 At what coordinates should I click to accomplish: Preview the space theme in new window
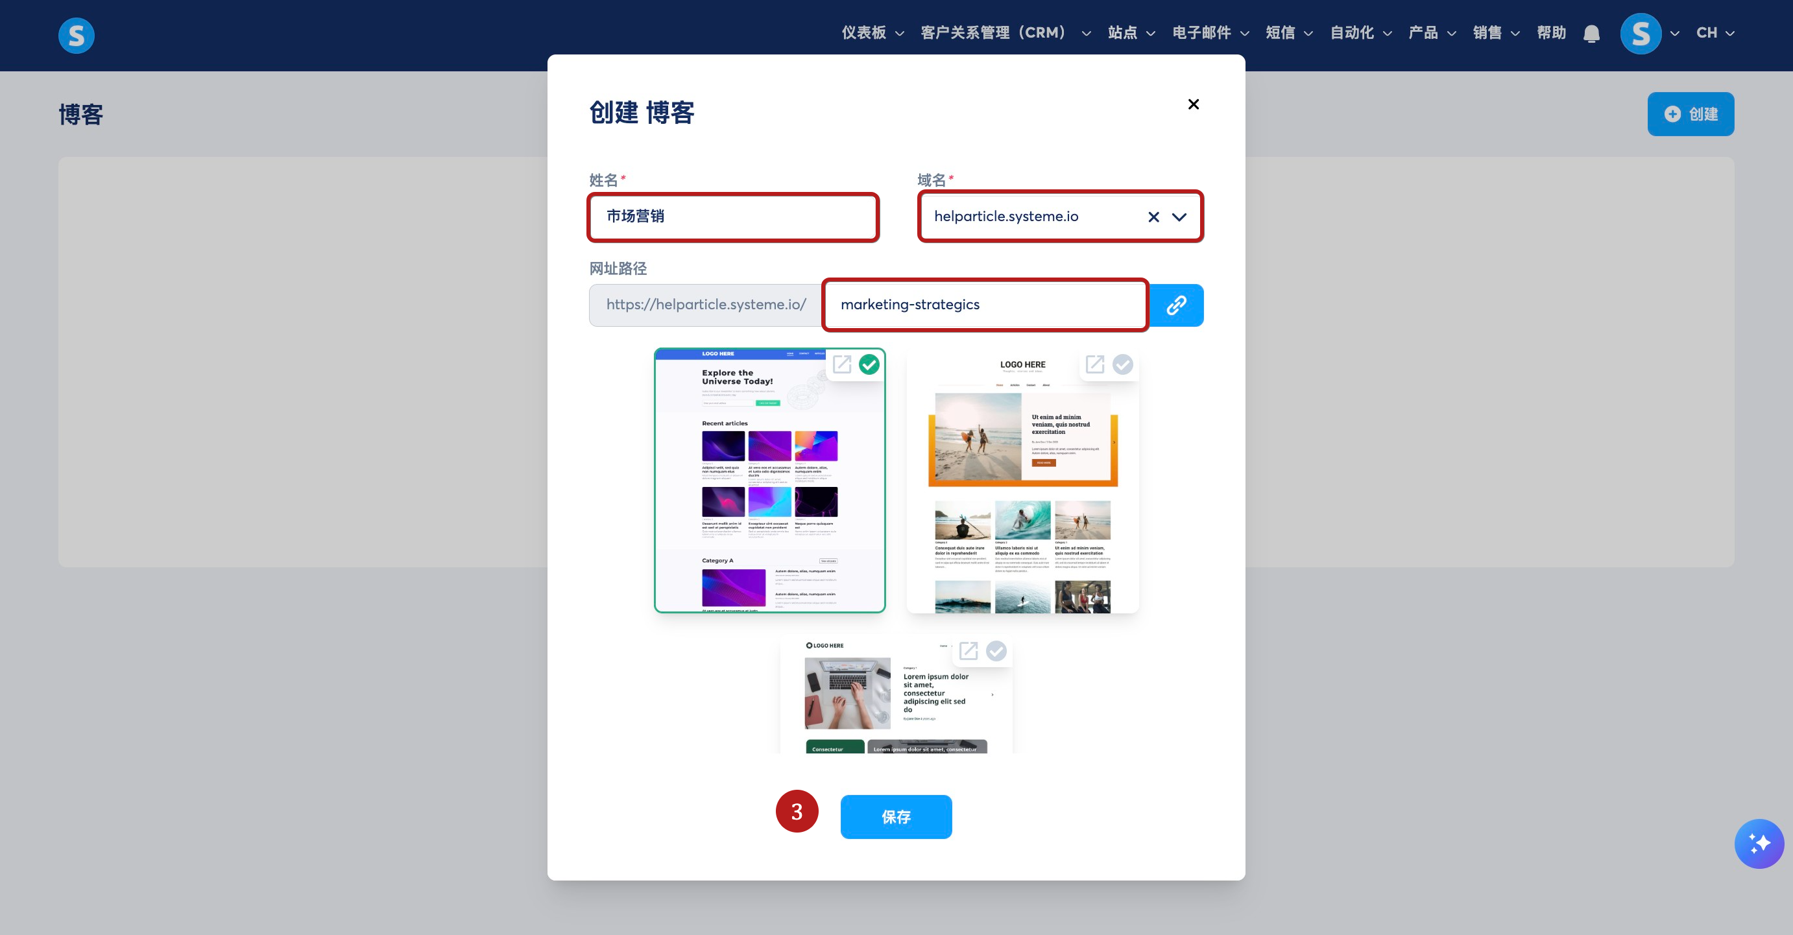[x=842, y=364]
